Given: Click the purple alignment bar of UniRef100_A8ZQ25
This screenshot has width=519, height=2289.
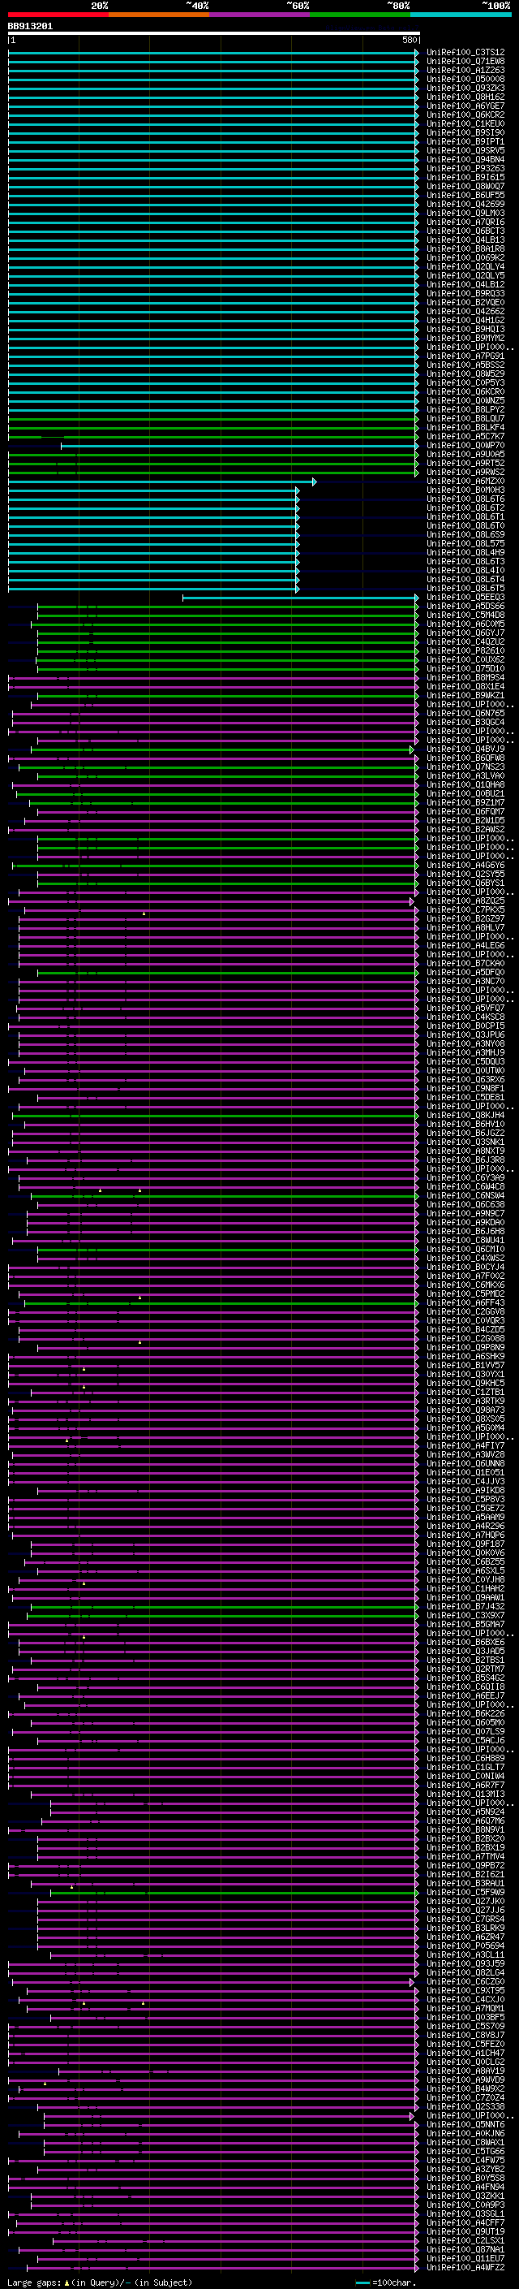Looking at the screenshot, I should [x=211, y=901].
